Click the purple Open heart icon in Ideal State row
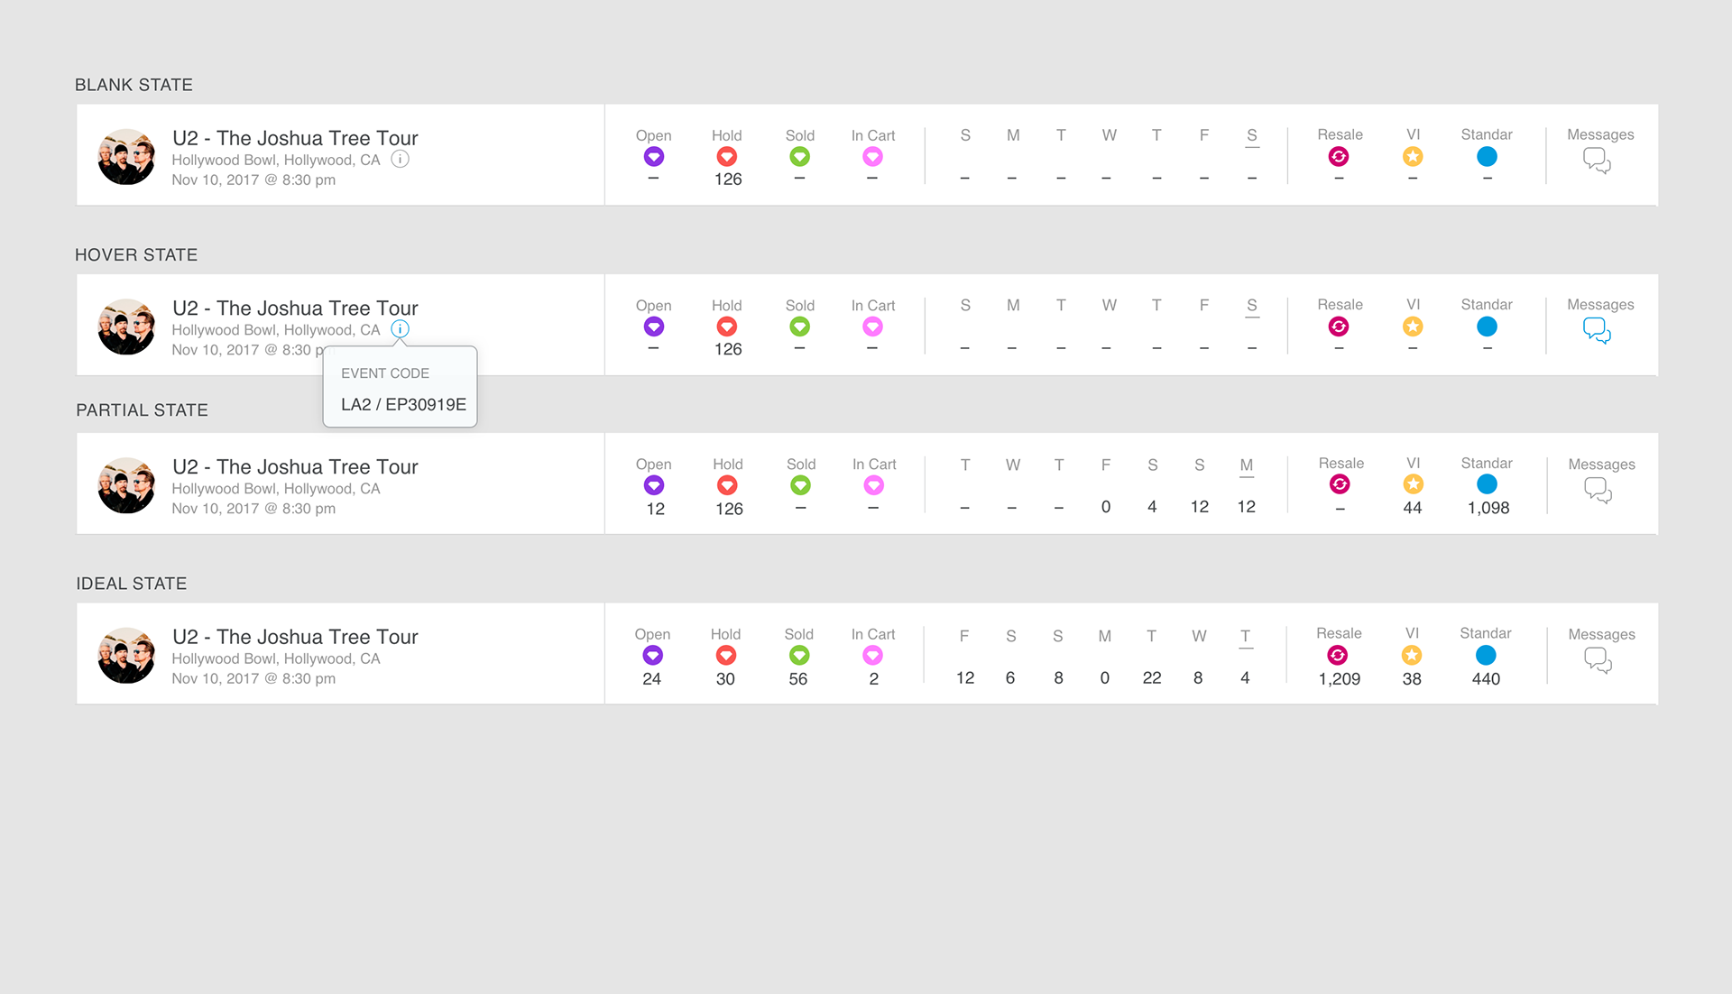 click(652, 656)
